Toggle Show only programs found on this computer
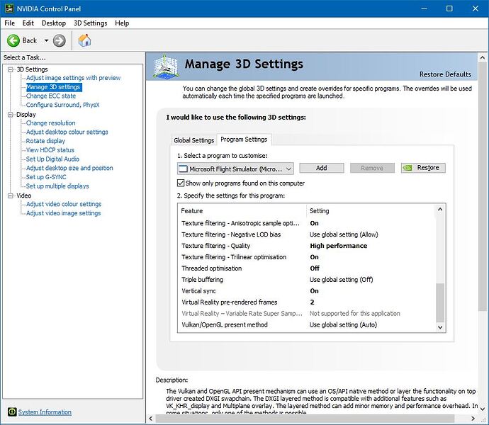This screenshot has height=425, width=489. pos(181,183)
